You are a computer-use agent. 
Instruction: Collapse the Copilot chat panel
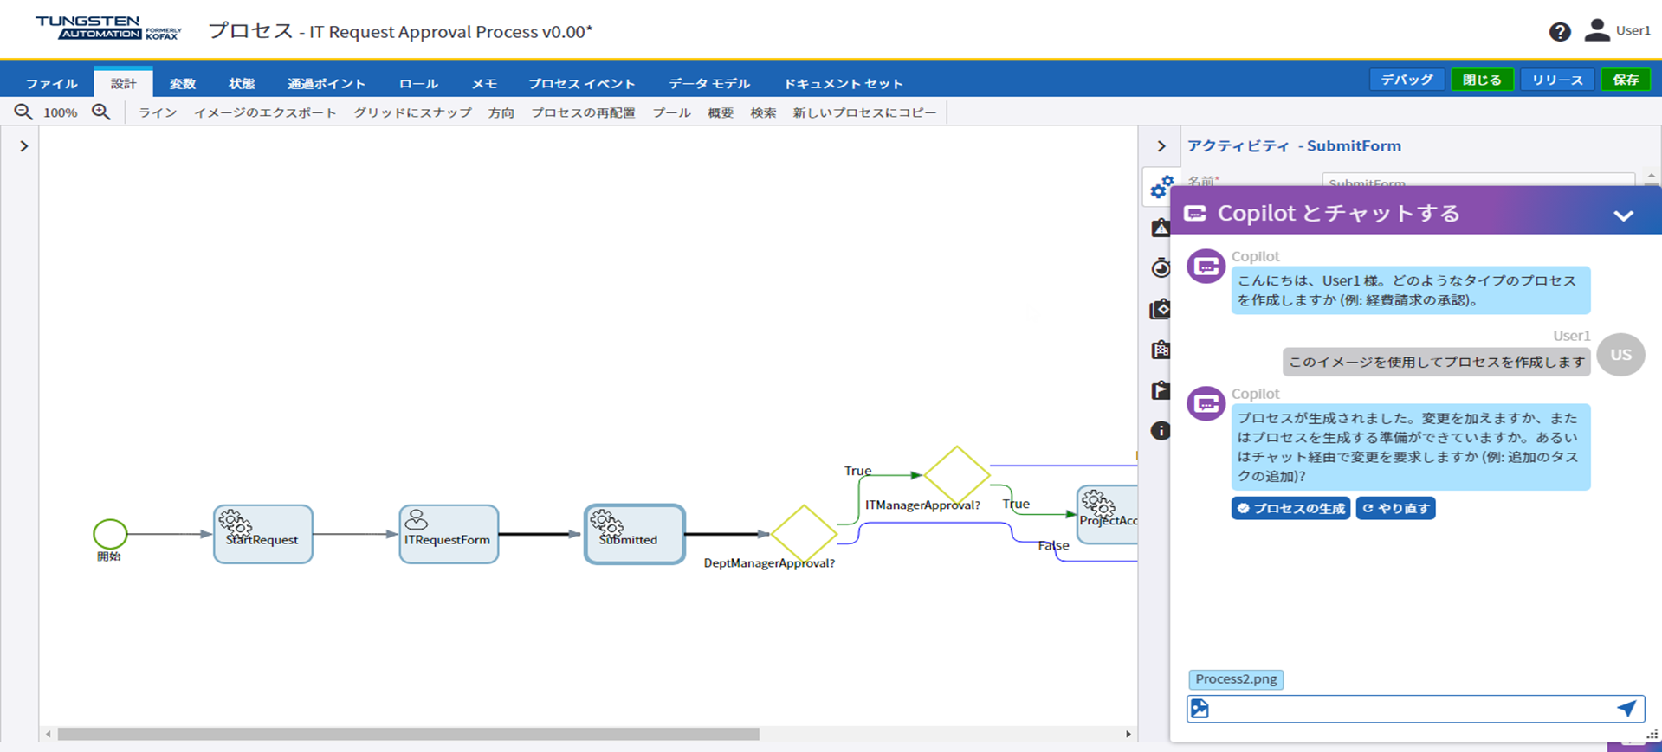[1623, 215]
